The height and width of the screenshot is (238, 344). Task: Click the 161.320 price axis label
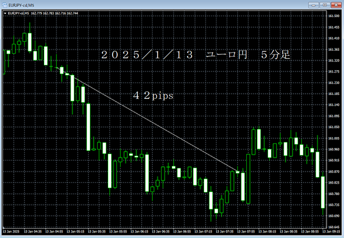(x=334, y=60)
